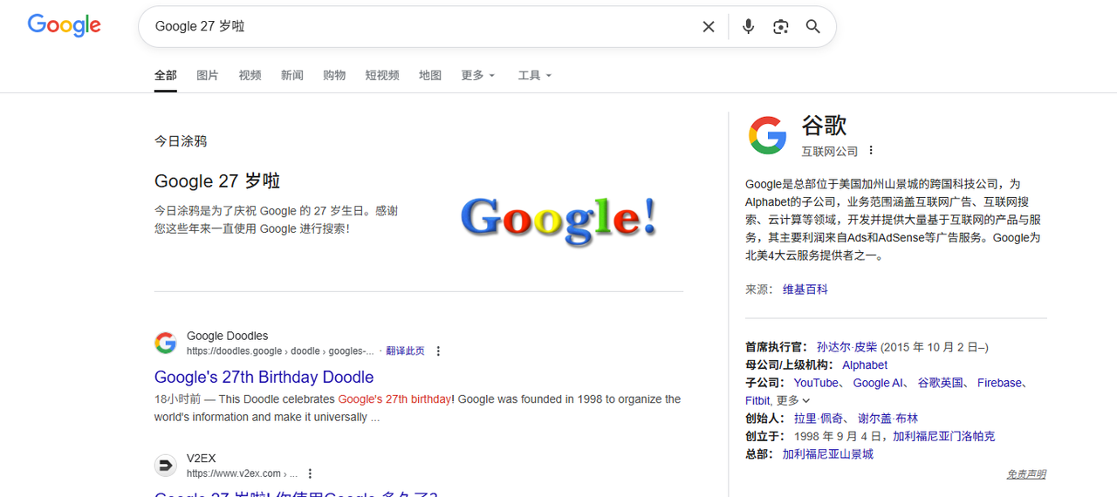This screenshot has width=1117, height=497.
Task: Click the 免责声明 disclaimer link
Action: coord(1026,474)
